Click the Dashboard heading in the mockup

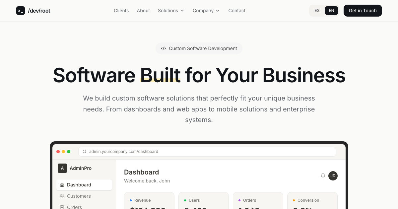point(142,172)
